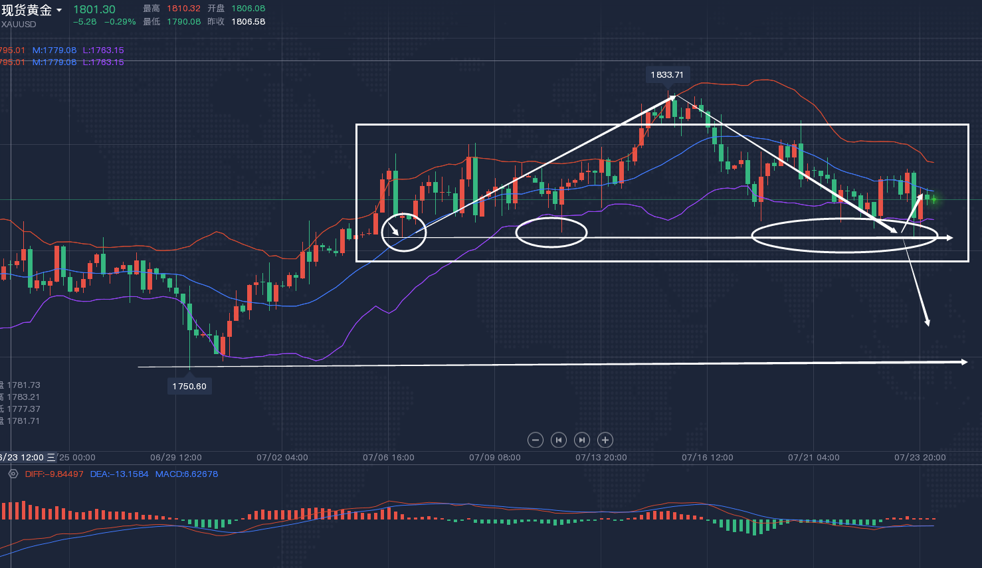
Task: Click the green blinking current price dot
Action: tap(933, 199)
